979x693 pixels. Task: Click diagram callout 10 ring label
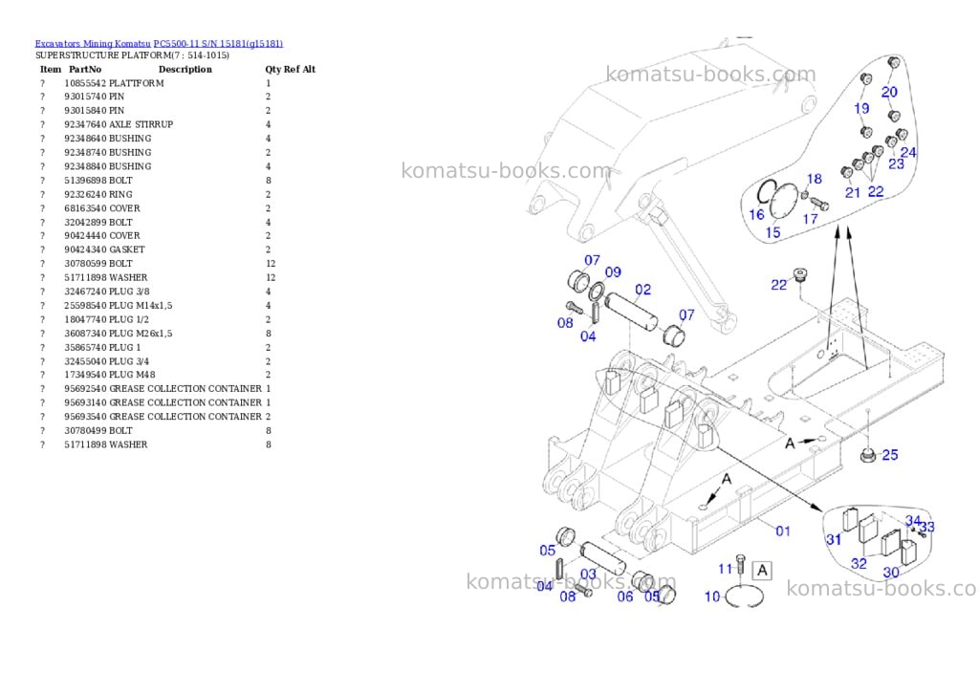coord(712,596)
